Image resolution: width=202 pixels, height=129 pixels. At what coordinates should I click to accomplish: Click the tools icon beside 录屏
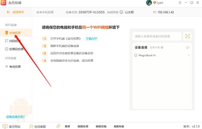(x=58, y=126)
